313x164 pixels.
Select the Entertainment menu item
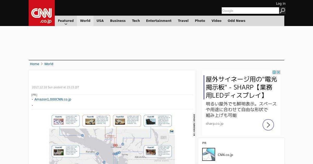[x=159, y=21]
